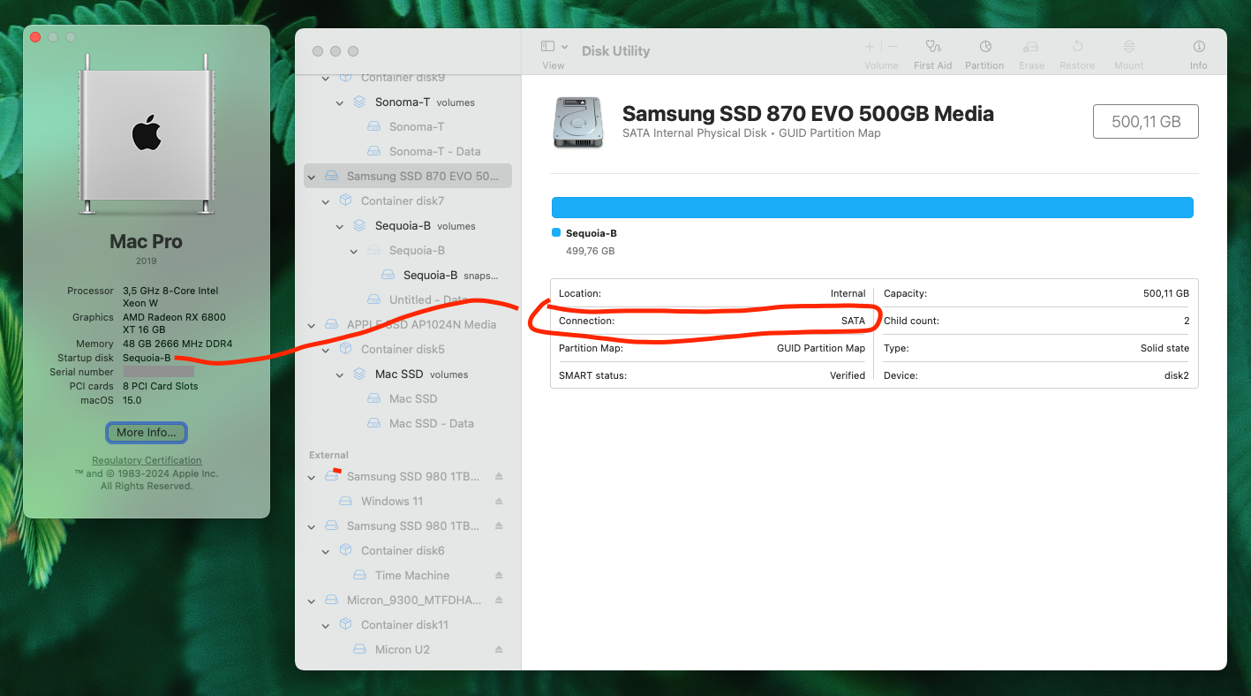Image resolution: width=1251 pixels, height=696 pixels.
Task: Eject the first Samsung SSD 980 1TB disk
Action: (x=499, y=476)
